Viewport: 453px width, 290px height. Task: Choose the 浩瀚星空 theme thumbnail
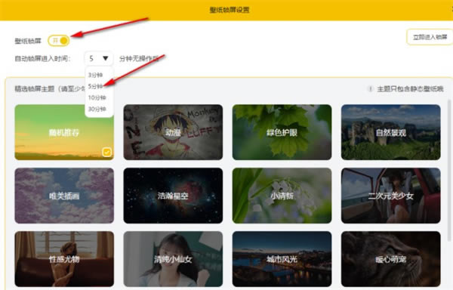(x=173, y=196)
